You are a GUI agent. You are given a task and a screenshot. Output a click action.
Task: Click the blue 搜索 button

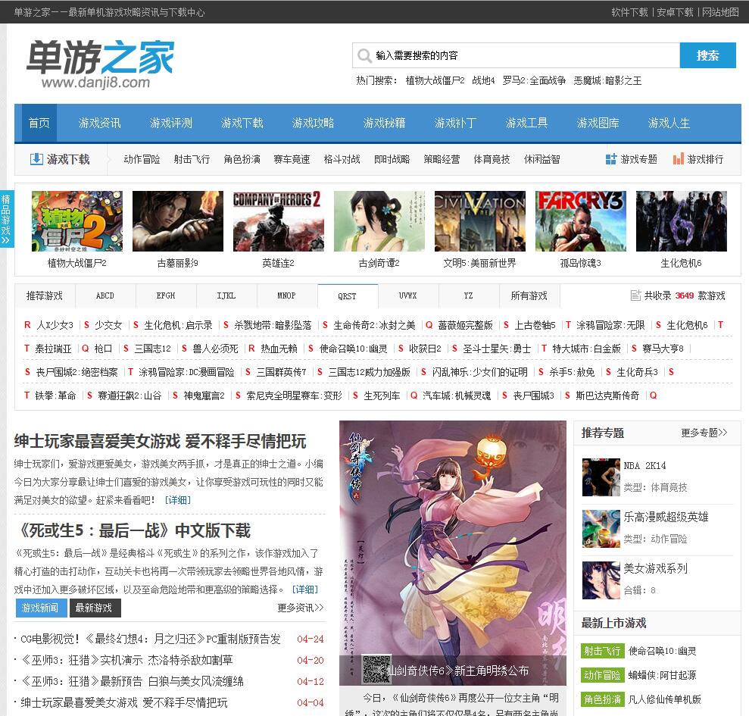pyautogui.click(x=707, y=55)
